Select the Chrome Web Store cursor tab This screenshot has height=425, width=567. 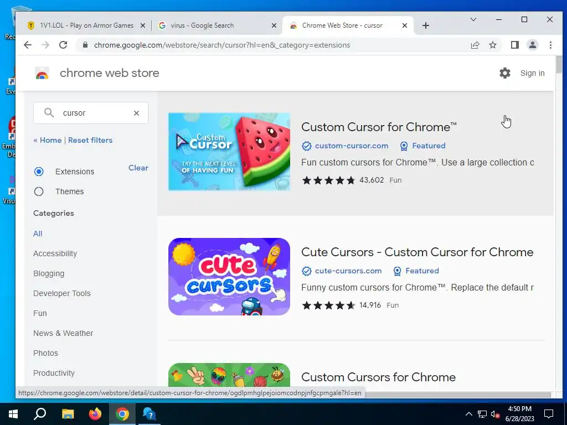[347, 25]
